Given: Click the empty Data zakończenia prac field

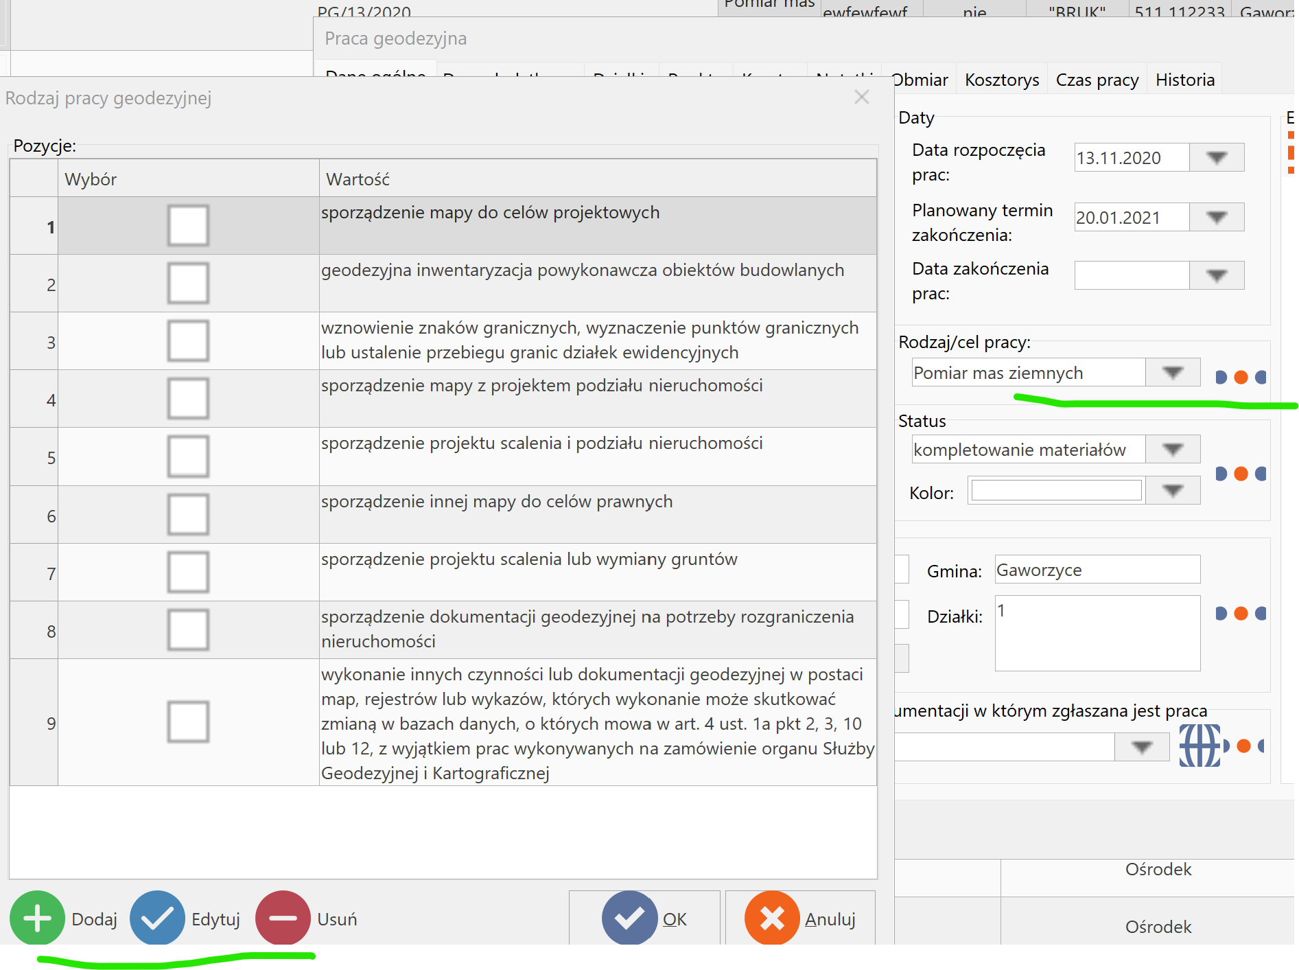Looking at the screenshot, I should (1132, 275).
